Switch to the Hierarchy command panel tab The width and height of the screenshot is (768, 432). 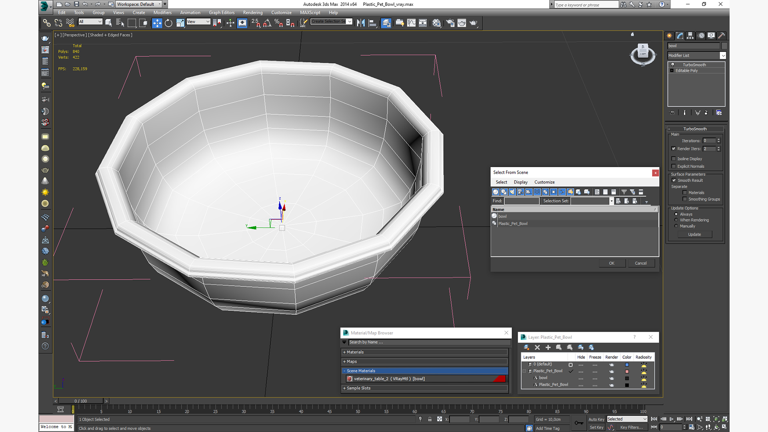click(690, 36)
